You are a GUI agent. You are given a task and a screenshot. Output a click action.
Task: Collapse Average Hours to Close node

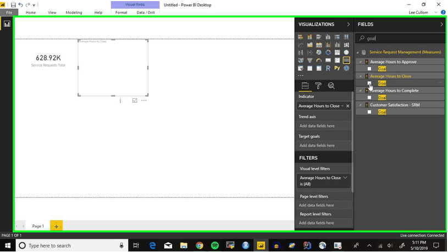[x=361, y=76]
